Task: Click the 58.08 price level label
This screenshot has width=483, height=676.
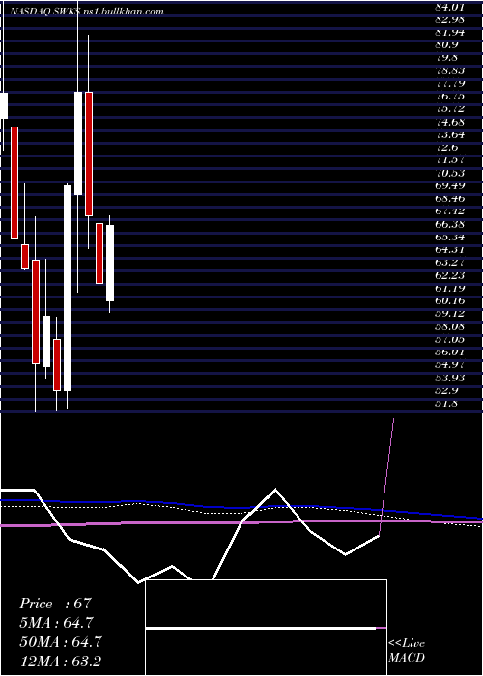Action: (449, 326)
